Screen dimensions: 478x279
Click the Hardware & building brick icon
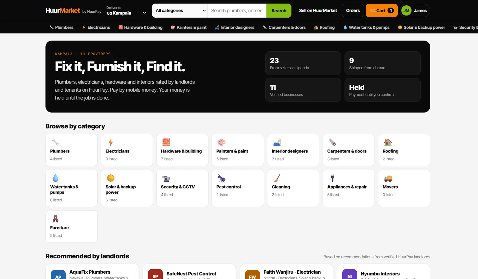click(x=166, y=142)
